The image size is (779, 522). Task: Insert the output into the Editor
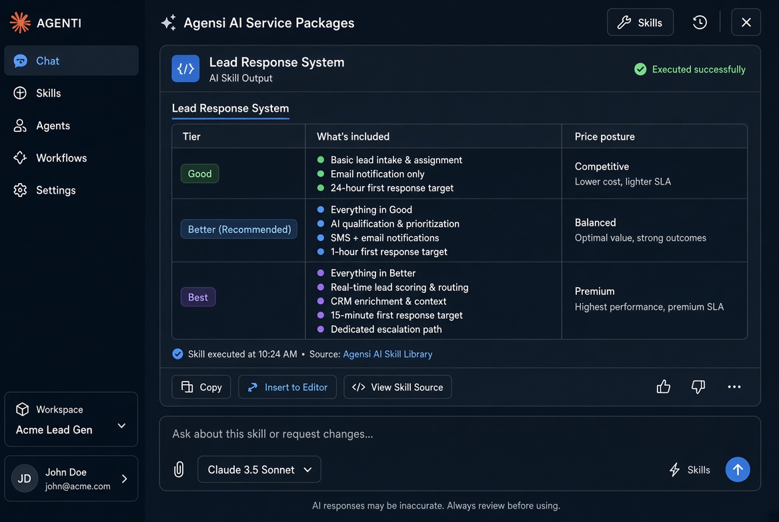[x=287, y=387]
